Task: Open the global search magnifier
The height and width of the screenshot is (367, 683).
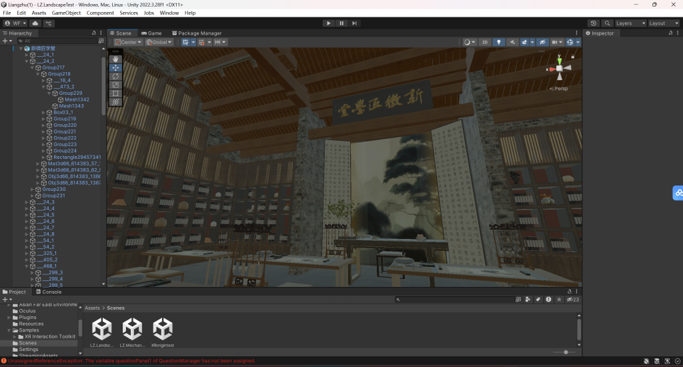Action: click(607, 23)
